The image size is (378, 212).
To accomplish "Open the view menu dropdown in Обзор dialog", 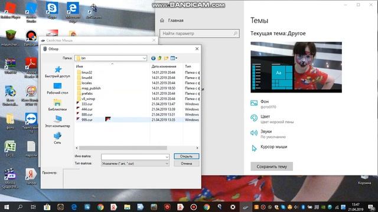I will tap(174, 58).
